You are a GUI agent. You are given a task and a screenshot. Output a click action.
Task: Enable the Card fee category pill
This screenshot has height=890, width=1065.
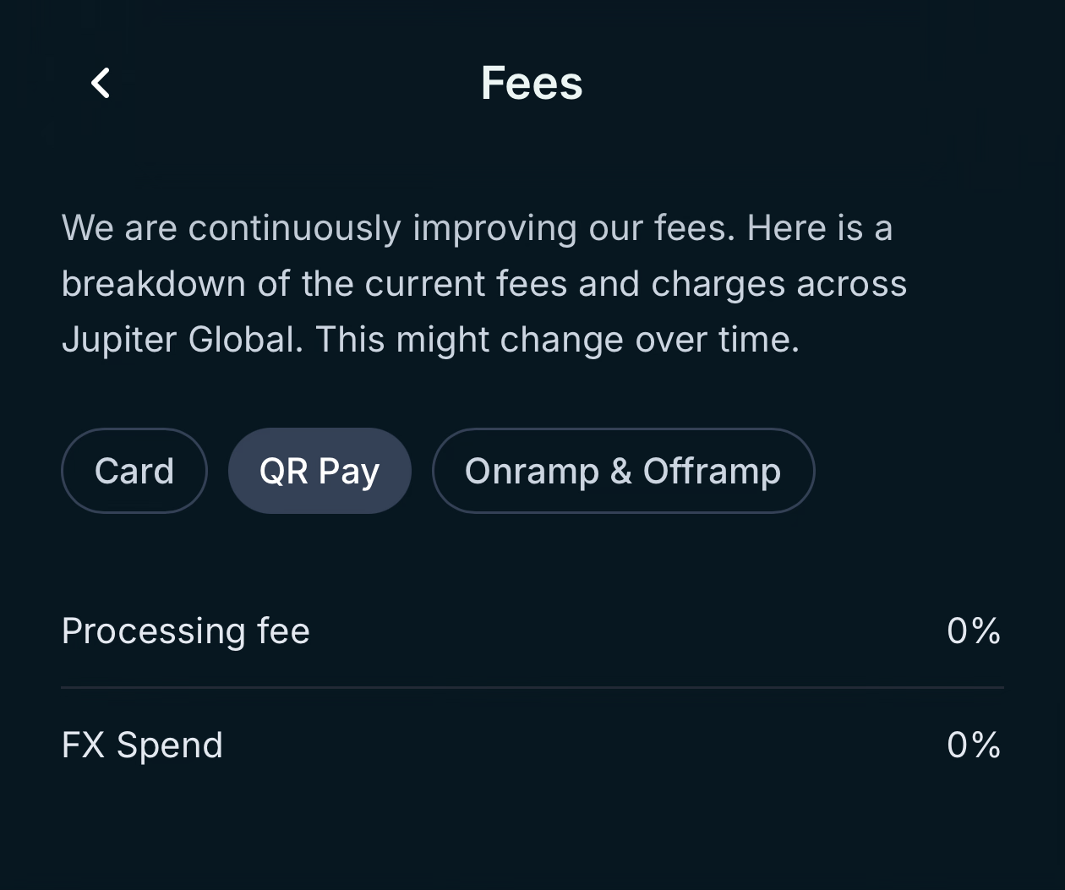click(x=134, y=471)
